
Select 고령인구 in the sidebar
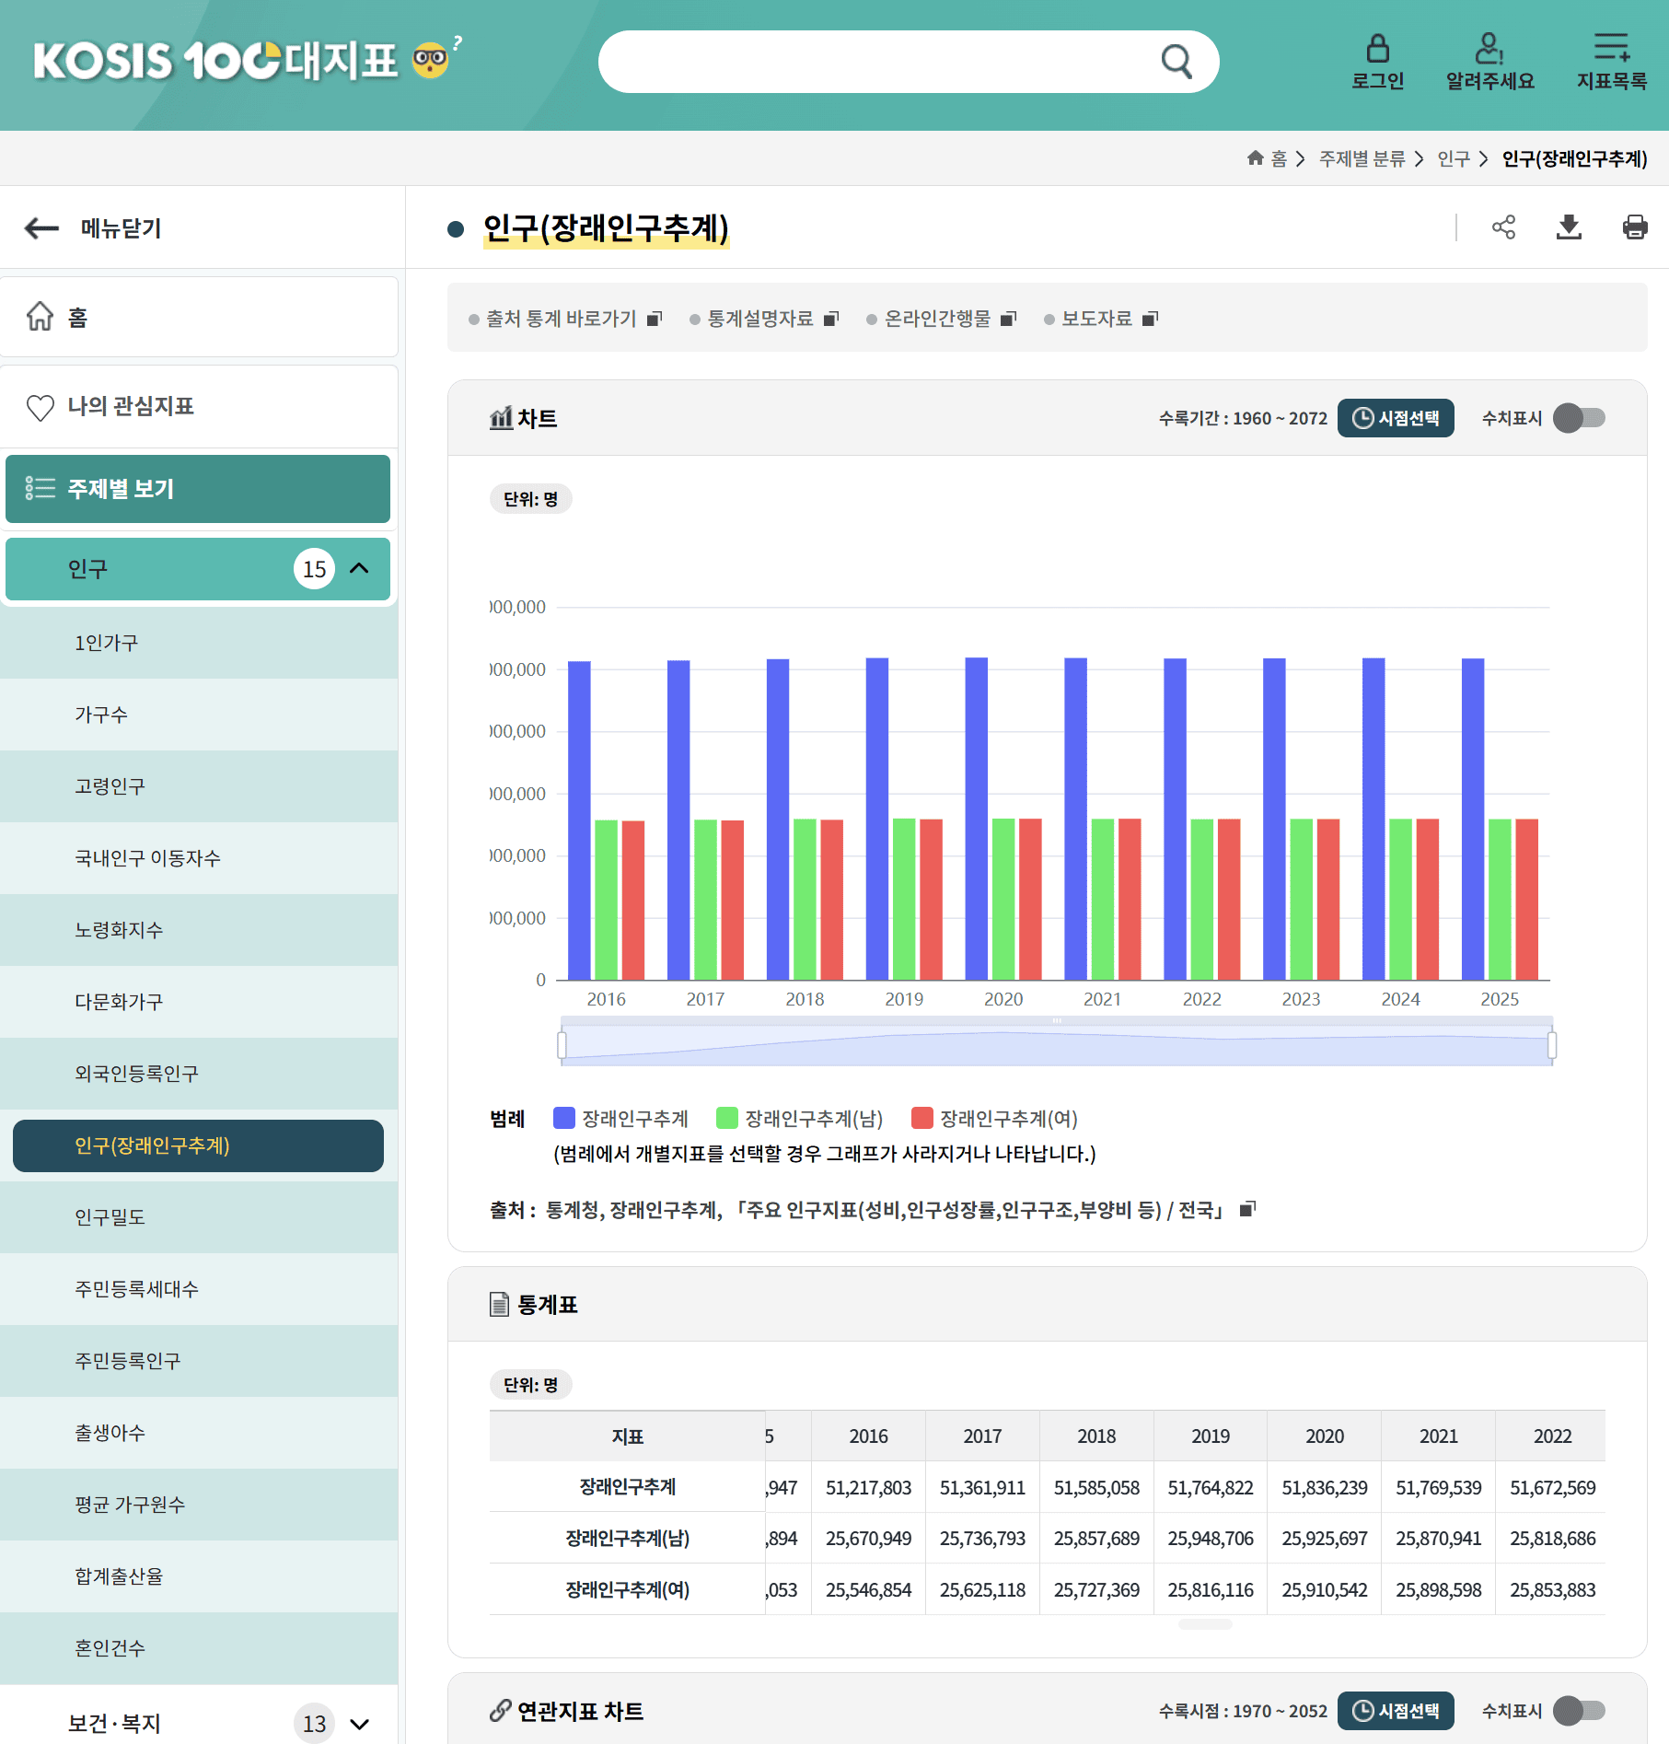tap(110, 786)
